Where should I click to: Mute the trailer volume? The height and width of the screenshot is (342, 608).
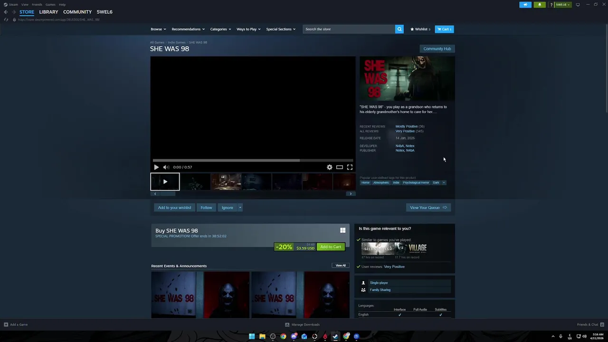tap(166, 167)
